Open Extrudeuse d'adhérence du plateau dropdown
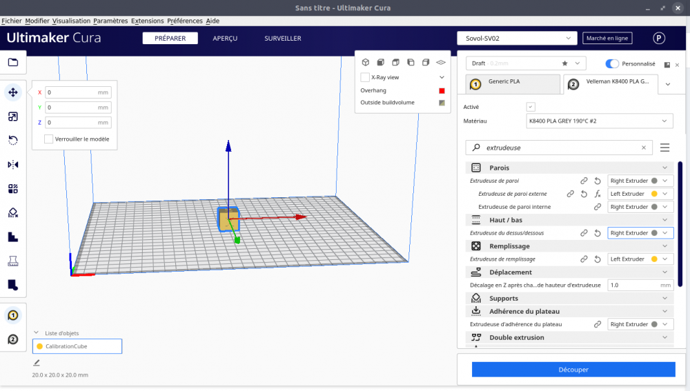The height and width of the screenshot is (391, 690). click(x=640, y=324)
